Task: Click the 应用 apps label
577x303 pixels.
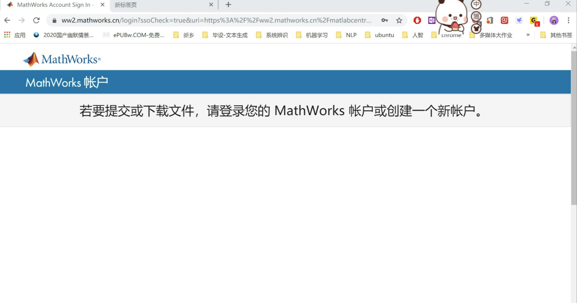Action: (20, 35)
